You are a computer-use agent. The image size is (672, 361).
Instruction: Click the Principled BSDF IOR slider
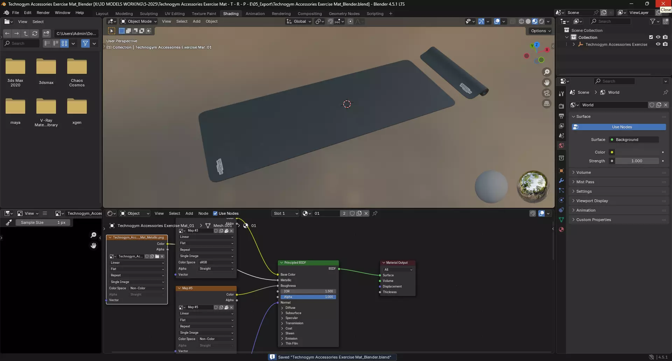pyautogui.click(x=308, y=291)
